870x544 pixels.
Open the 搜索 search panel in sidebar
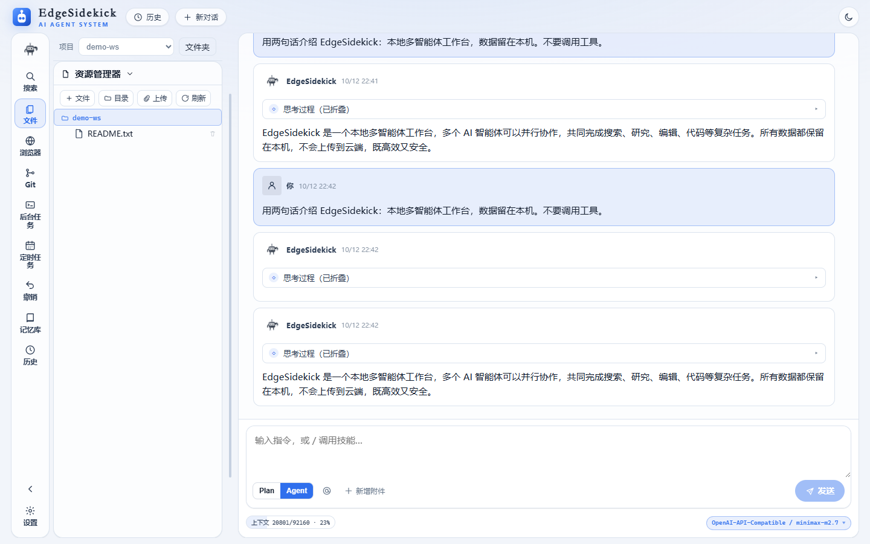coord(30,82)
